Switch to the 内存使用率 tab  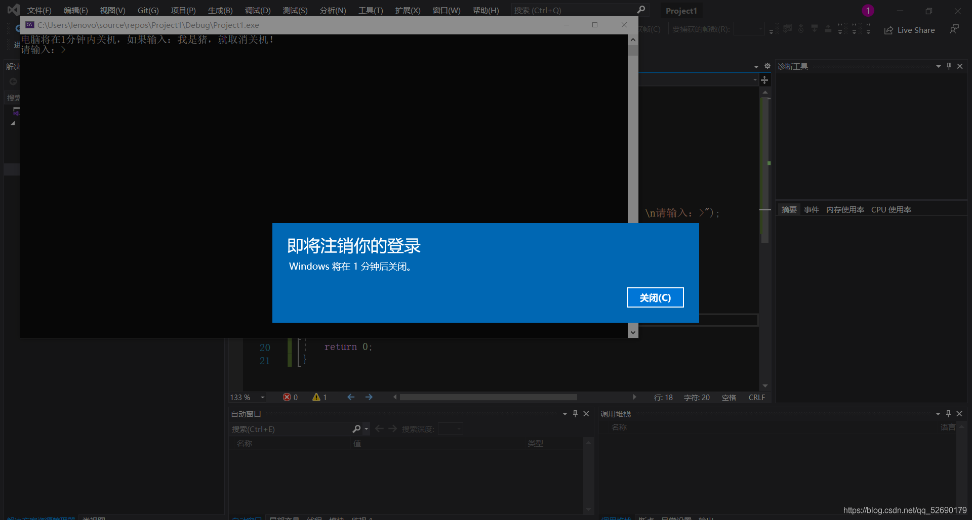pos(845,209)
